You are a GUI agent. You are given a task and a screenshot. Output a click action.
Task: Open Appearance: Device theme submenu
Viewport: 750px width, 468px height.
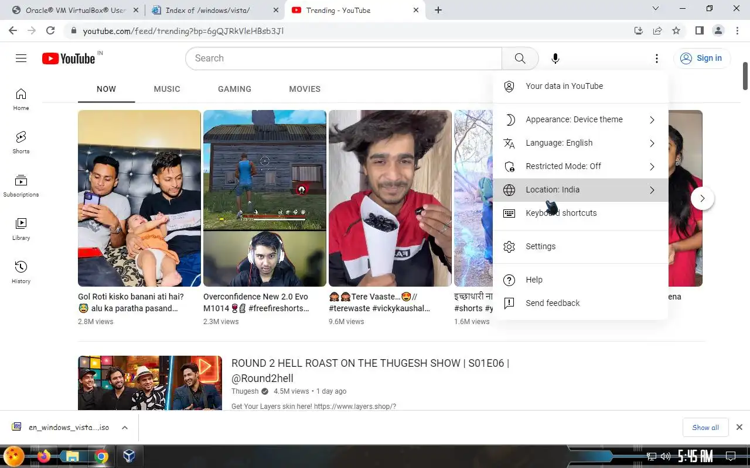pyautogui.click(x=580, y=119)
